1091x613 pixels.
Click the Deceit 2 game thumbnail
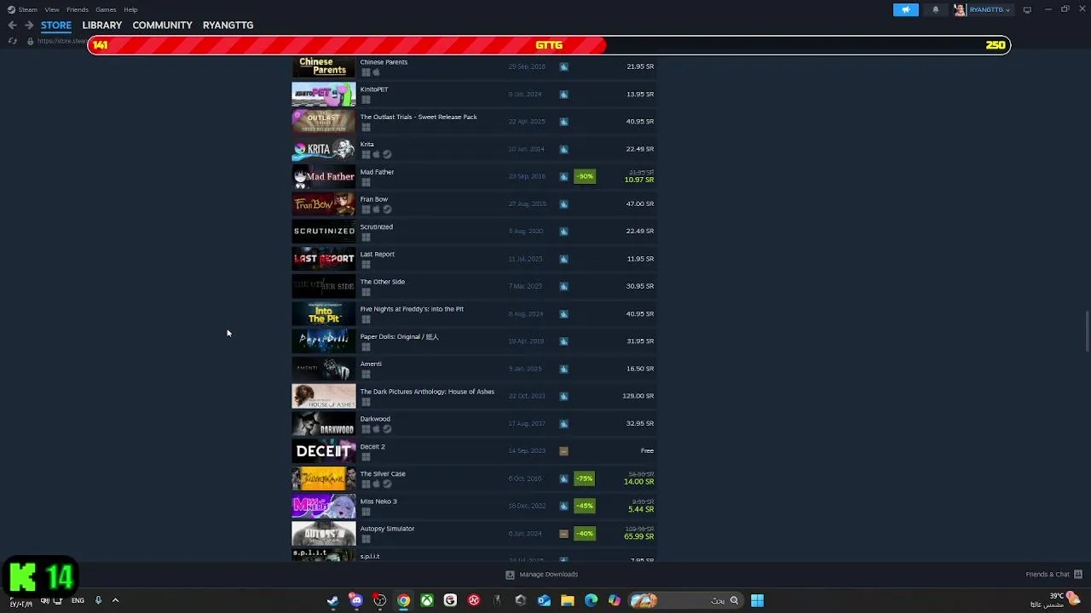pyautogui.click(x=324, y=451)
